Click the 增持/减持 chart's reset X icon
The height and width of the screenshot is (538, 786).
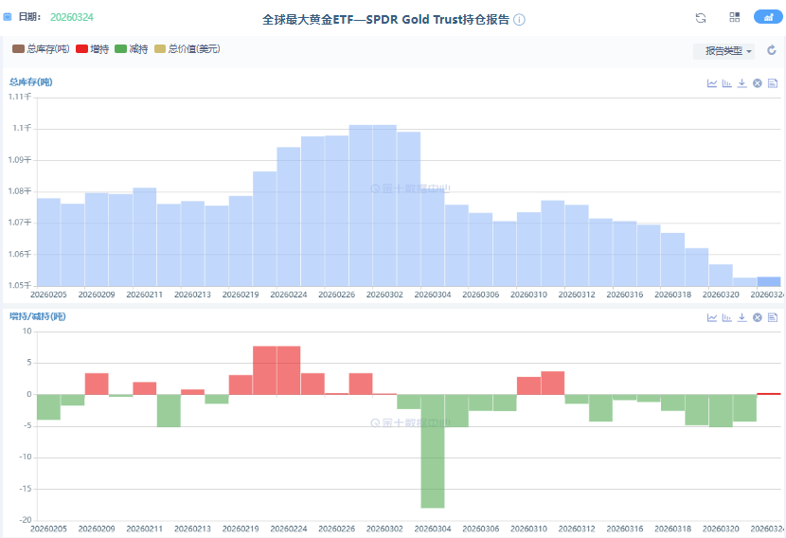(758, 317)
